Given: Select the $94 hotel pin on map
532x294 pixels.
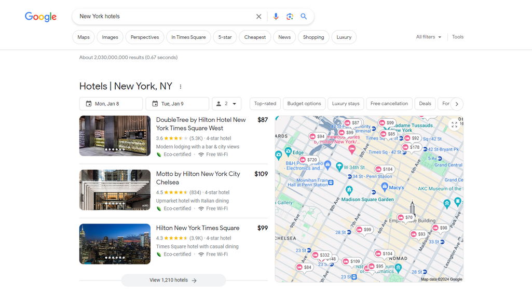Looking at the screenshot, I should (317, 136).
